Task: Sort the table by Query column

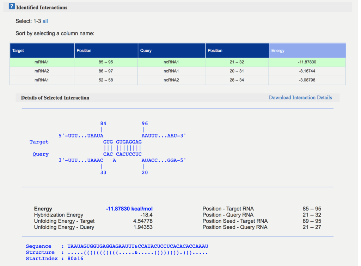Action: 172,51
